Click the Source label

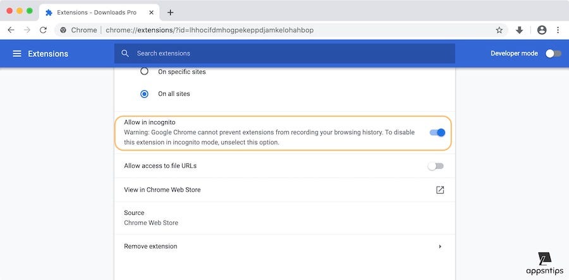point(134,213)
